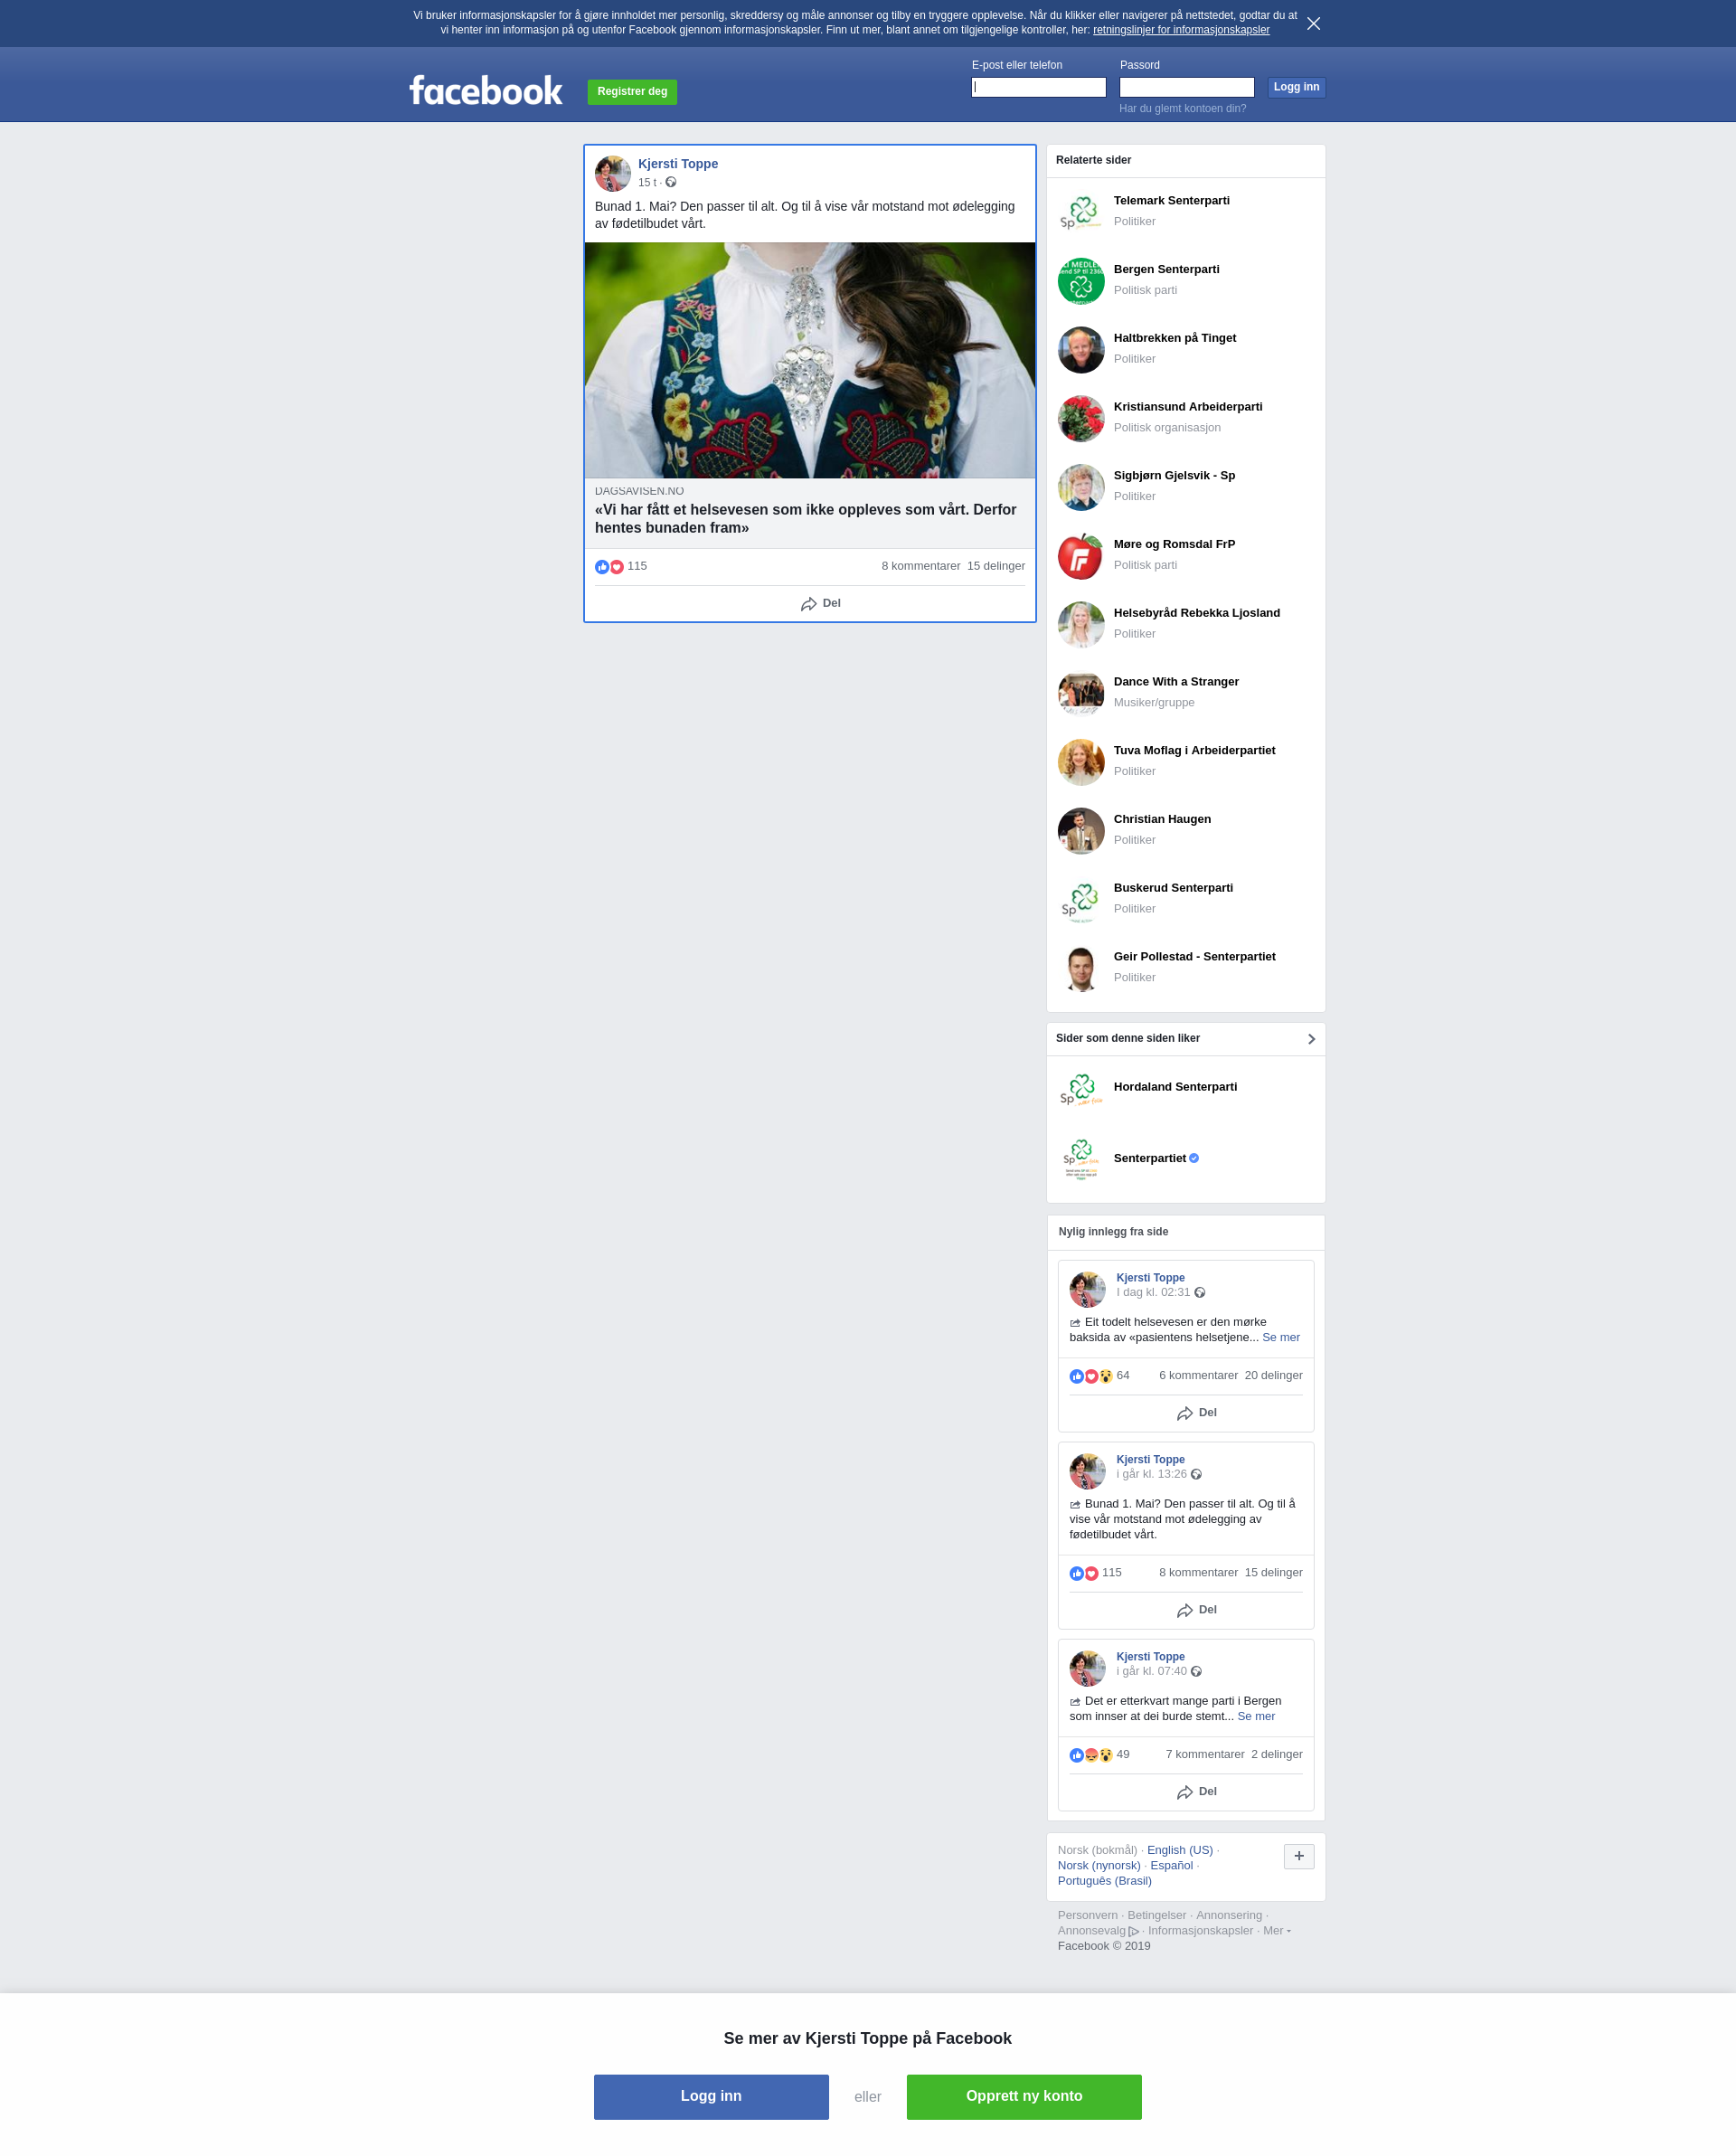
Task: Open Bergen Senterparti green logo
Action: [1081, 281]
